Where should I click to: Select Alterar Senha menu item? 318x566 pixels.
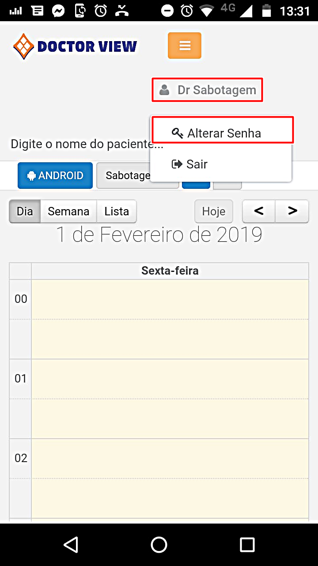[224, 133]
